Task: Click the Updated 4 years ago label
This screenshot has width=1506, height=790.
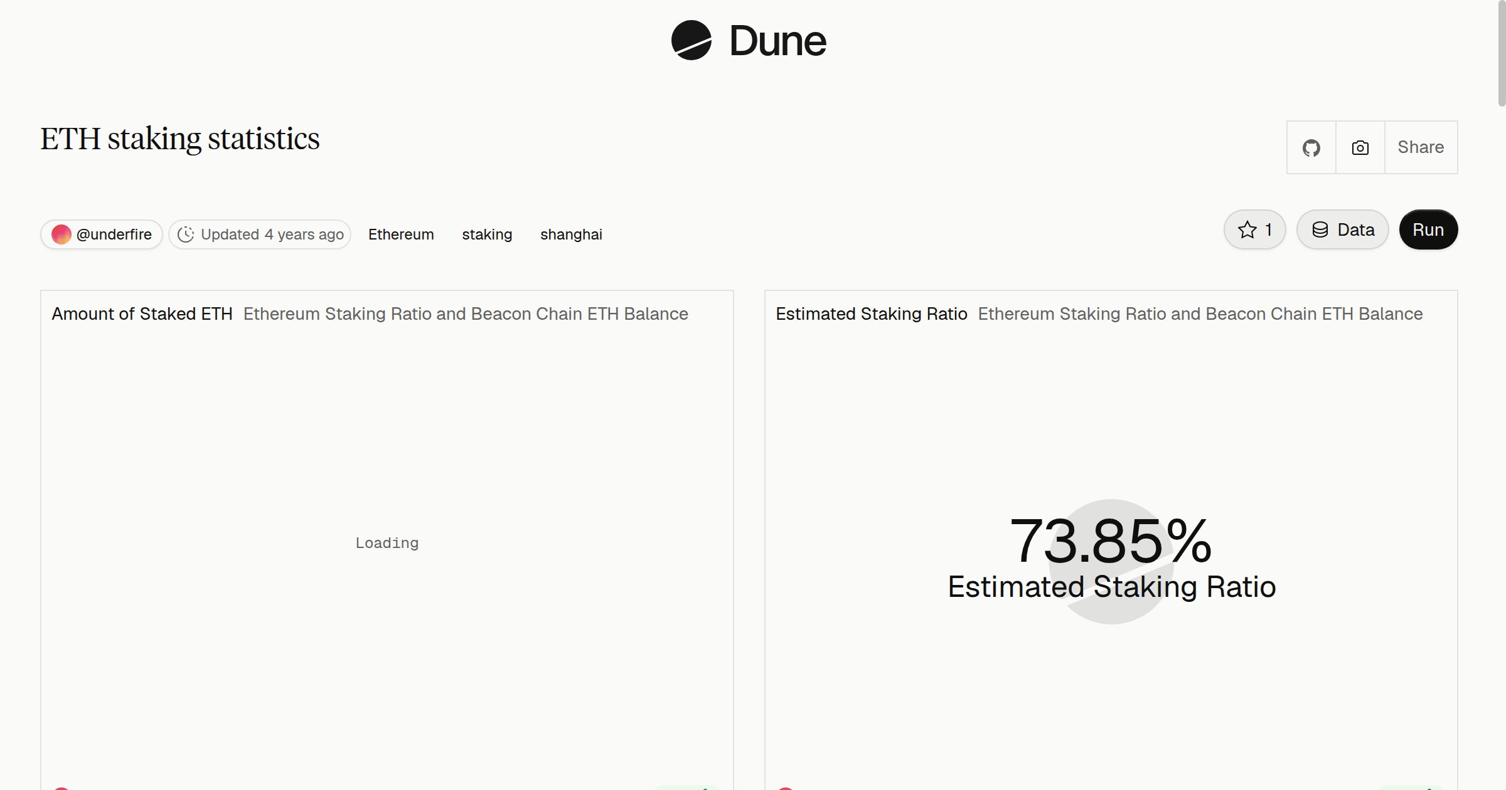Action: pyautogui.click(x=272, y=234)
